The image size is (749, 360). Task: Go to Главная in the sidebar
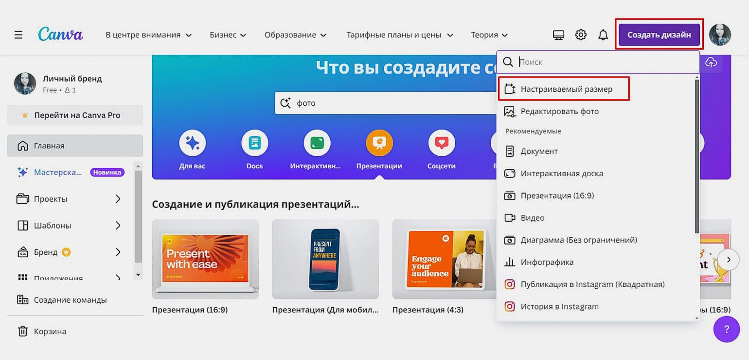(75, 146)
